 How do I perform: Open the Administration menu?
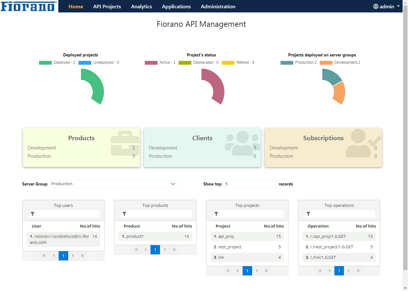click(x=218, y=6)
